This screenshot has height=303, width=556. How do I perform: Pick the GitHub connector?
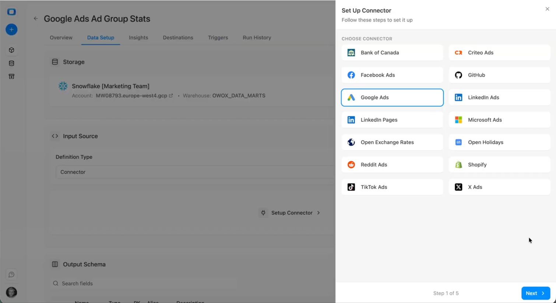(x=499, y=75)
